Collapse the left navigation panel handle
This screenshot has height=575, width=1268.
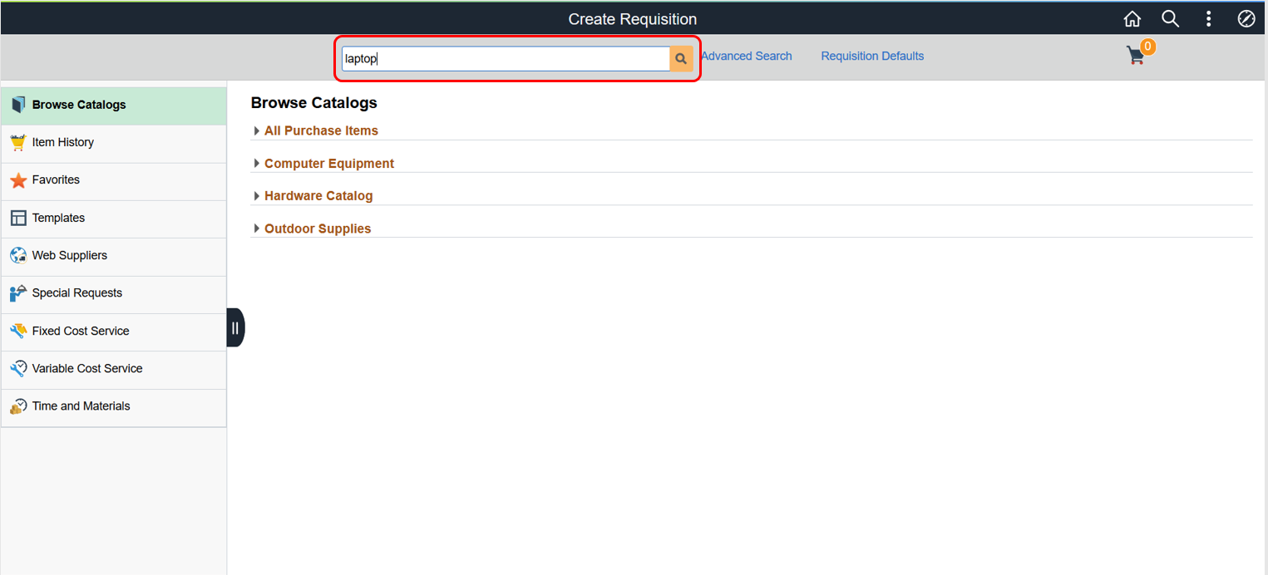[235, 327]
